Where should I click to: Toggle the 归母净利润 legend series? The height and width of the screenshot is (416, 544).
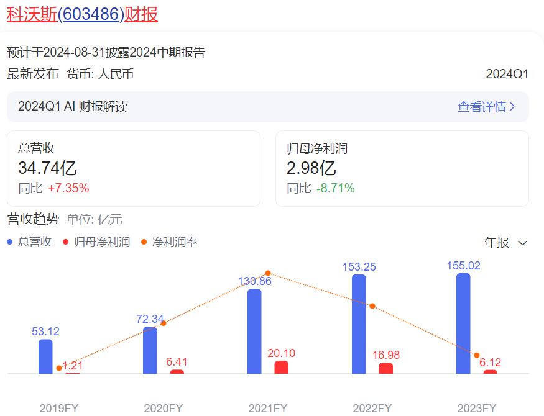[96, 242]
